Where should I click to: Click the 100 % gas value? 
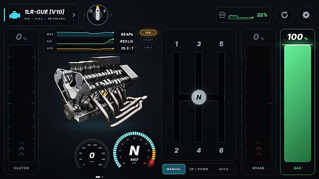(x=297, y=37)
